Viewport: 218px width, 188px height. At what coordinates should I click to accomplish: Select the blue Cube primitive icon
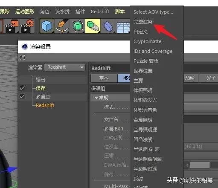click(47, 26)
